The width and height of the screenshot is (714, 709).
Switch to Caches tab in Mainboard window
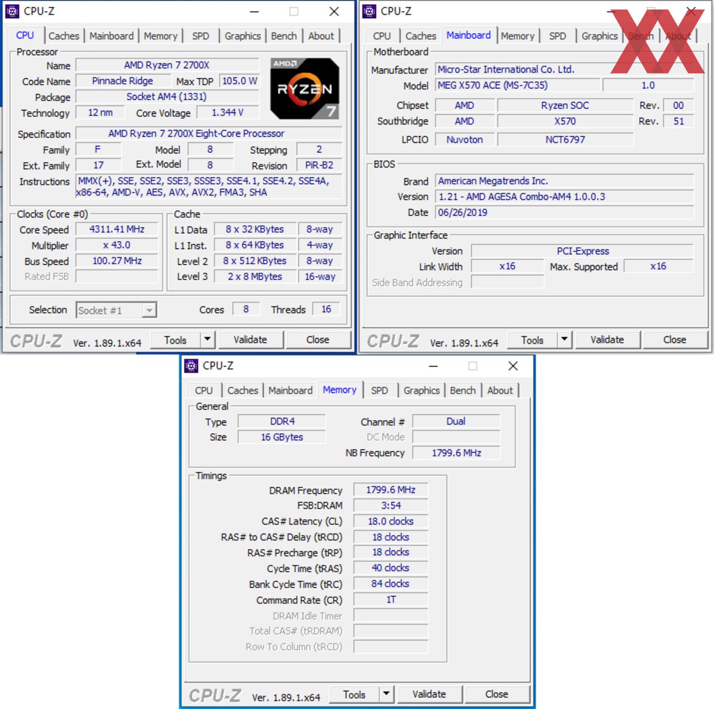click(x=421, y=36)
